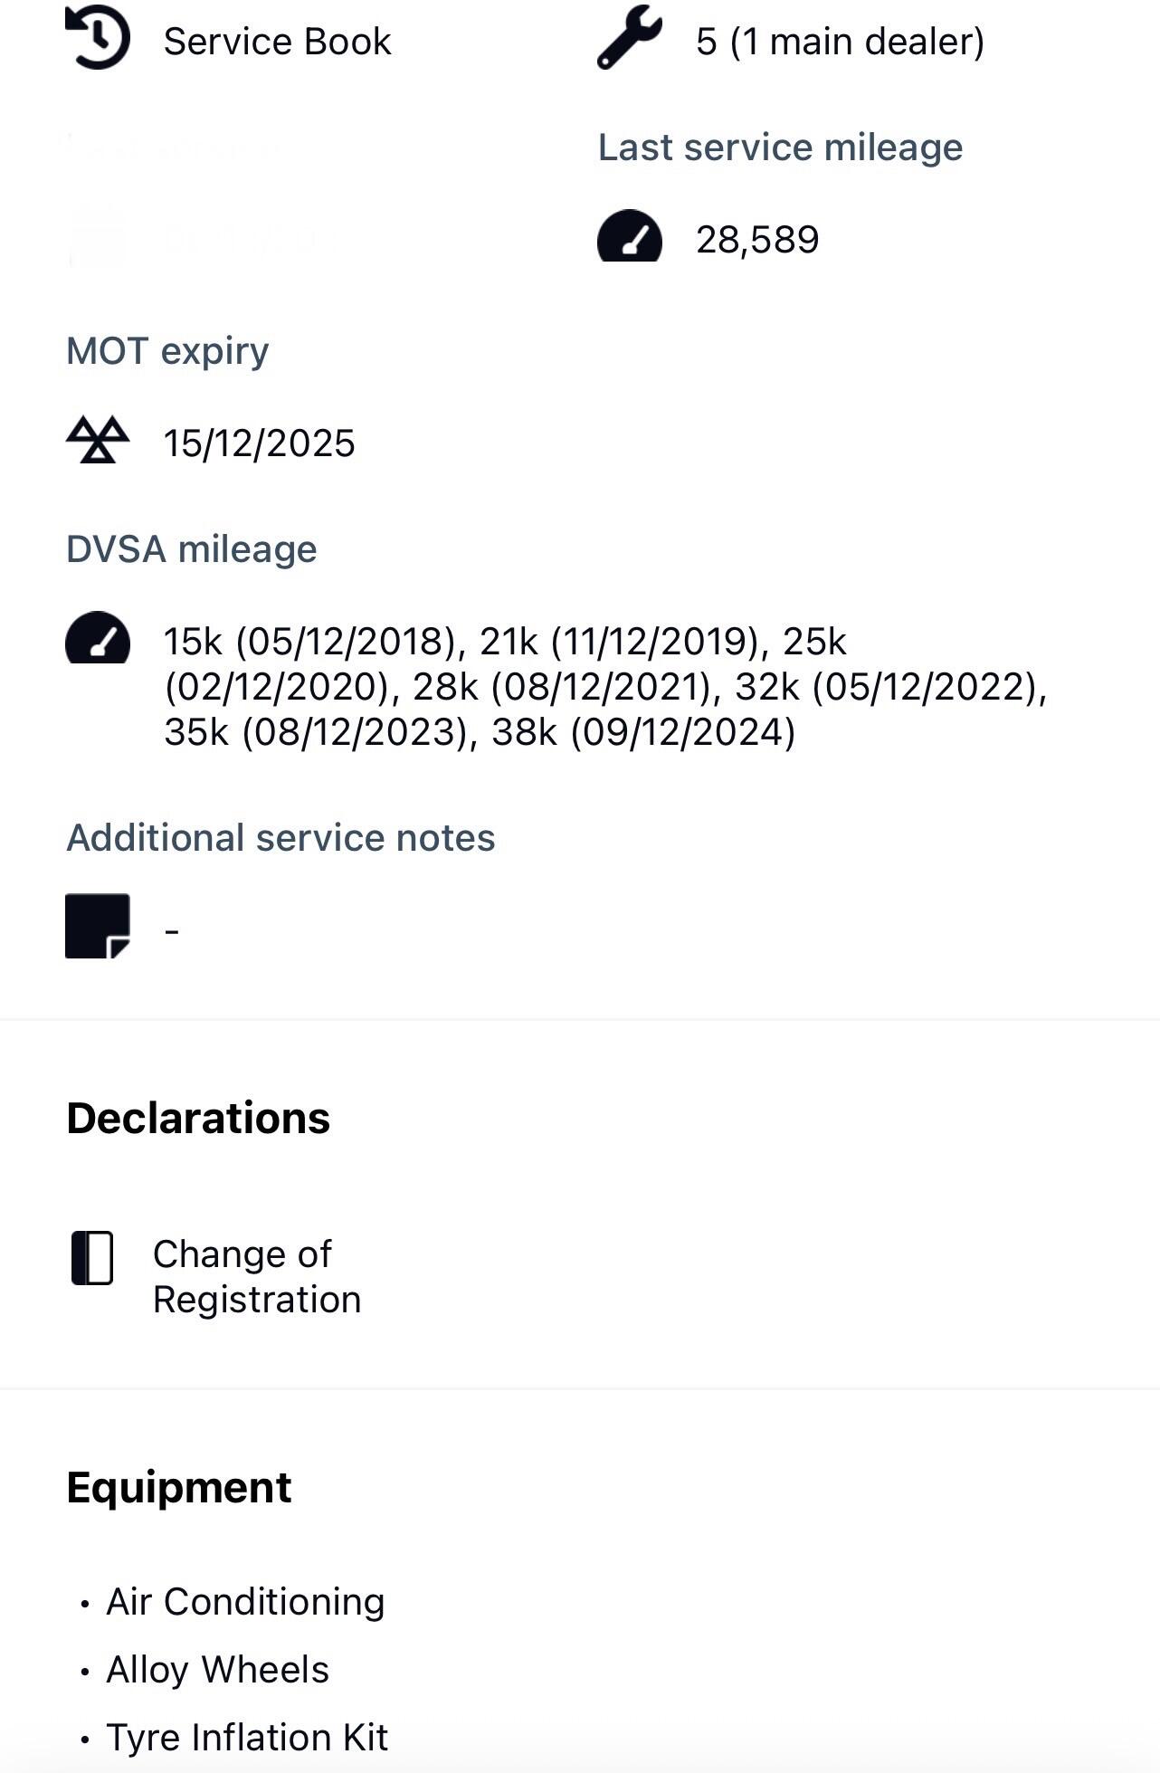Click the DVSA mileage history text
Screen dimensions: 1160x1773
coord(604,687)
